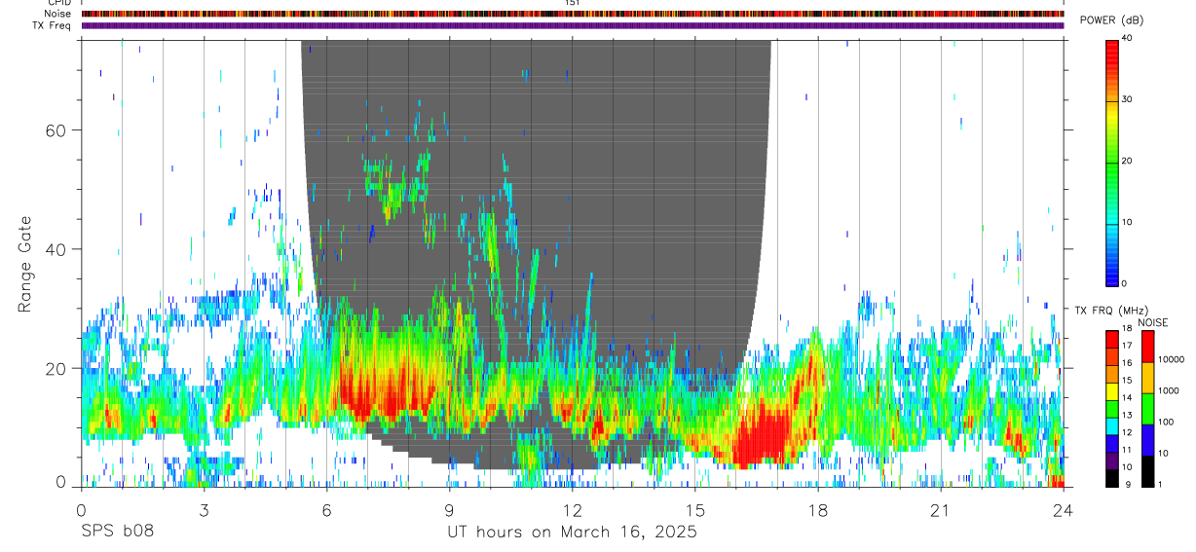Click the SPS b08 label

(x=116, y=532)
